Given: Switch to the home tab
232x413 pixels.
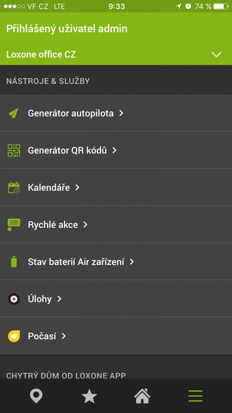Looking at the screenshot, I should [x=142, y=396].
